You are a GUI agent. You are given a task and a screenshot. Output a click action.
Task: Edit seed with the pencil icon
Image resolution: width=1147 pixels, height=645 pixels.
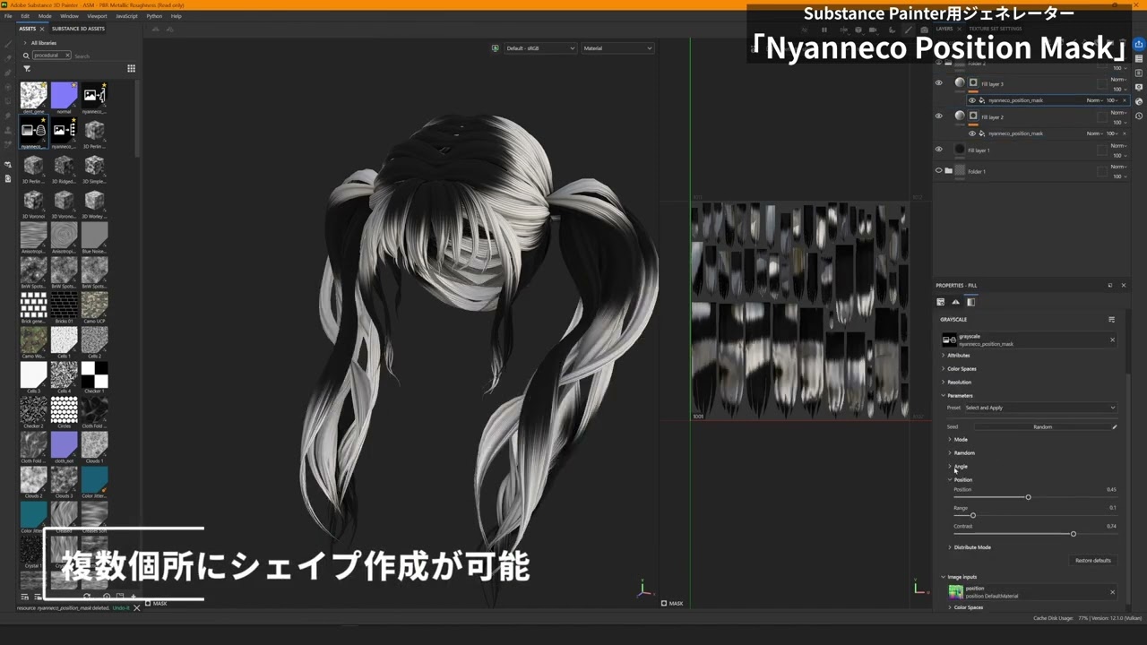click(x=1115, y=427)
